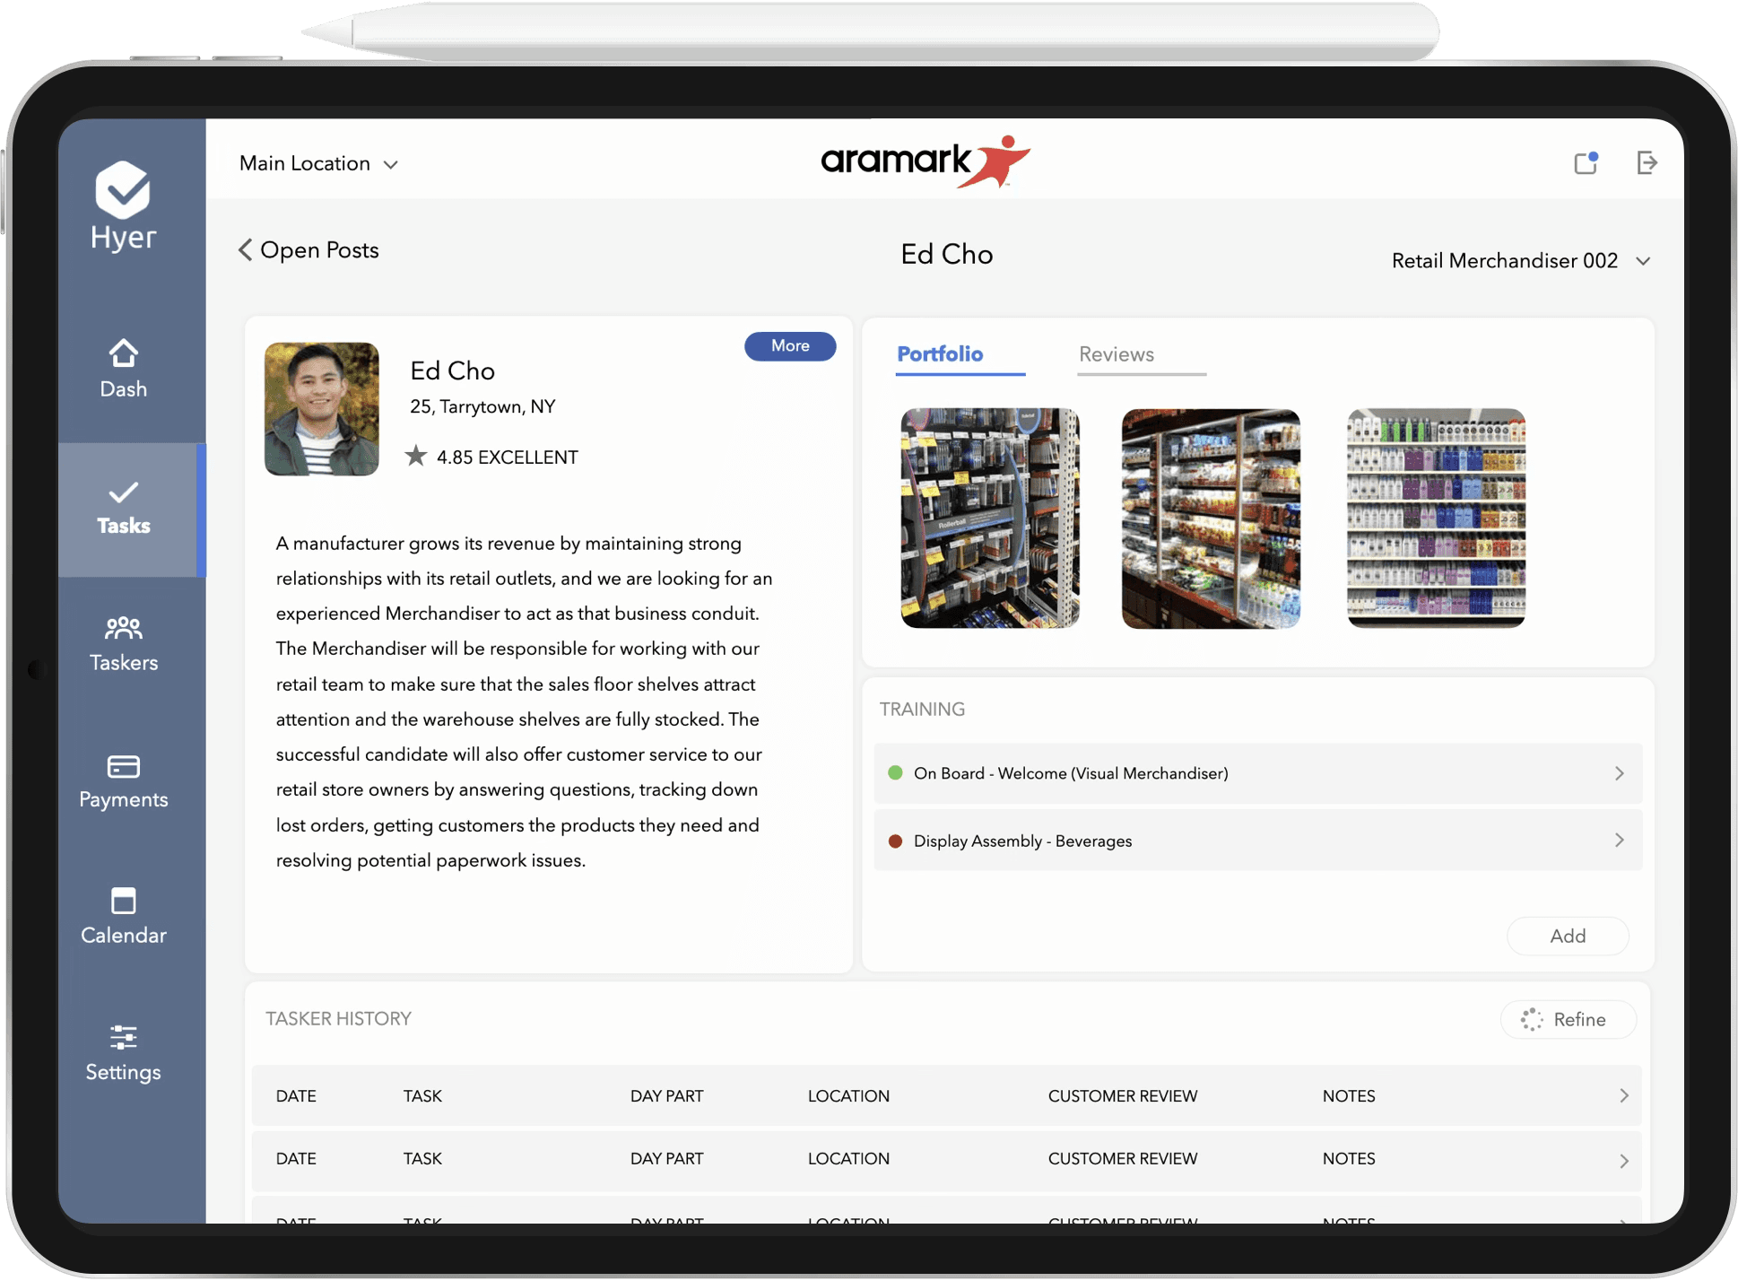Click the green status dot for On Board
Image resolution: width=1738 pixels, height=1281 pixels.
pos(894,772)
